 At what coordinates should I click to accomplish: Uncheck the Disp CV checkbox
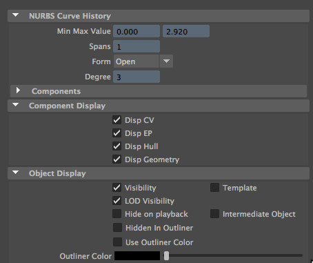tap(117, 120)
